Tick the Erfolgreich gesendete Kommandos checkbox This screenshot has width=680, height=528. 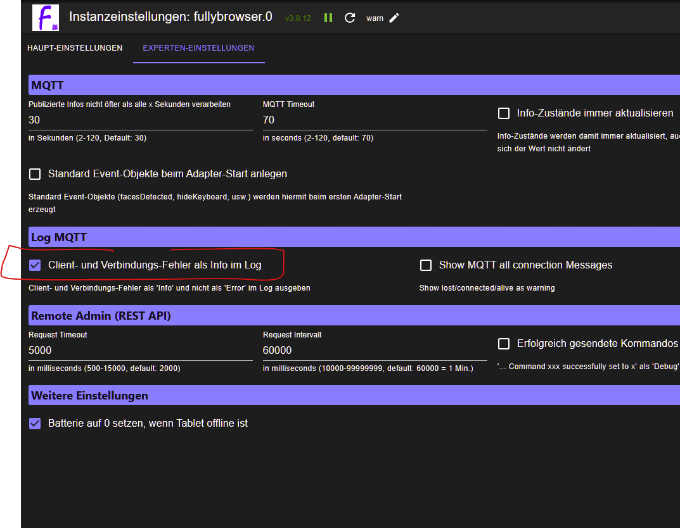pos(504,344)
